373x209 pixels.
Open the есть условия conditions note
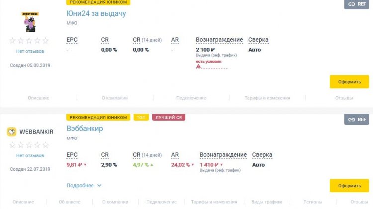click(208, 61)
